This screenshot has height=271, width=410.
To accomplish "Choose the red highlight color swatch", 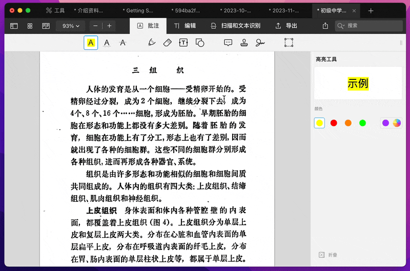I will point(334,123).
